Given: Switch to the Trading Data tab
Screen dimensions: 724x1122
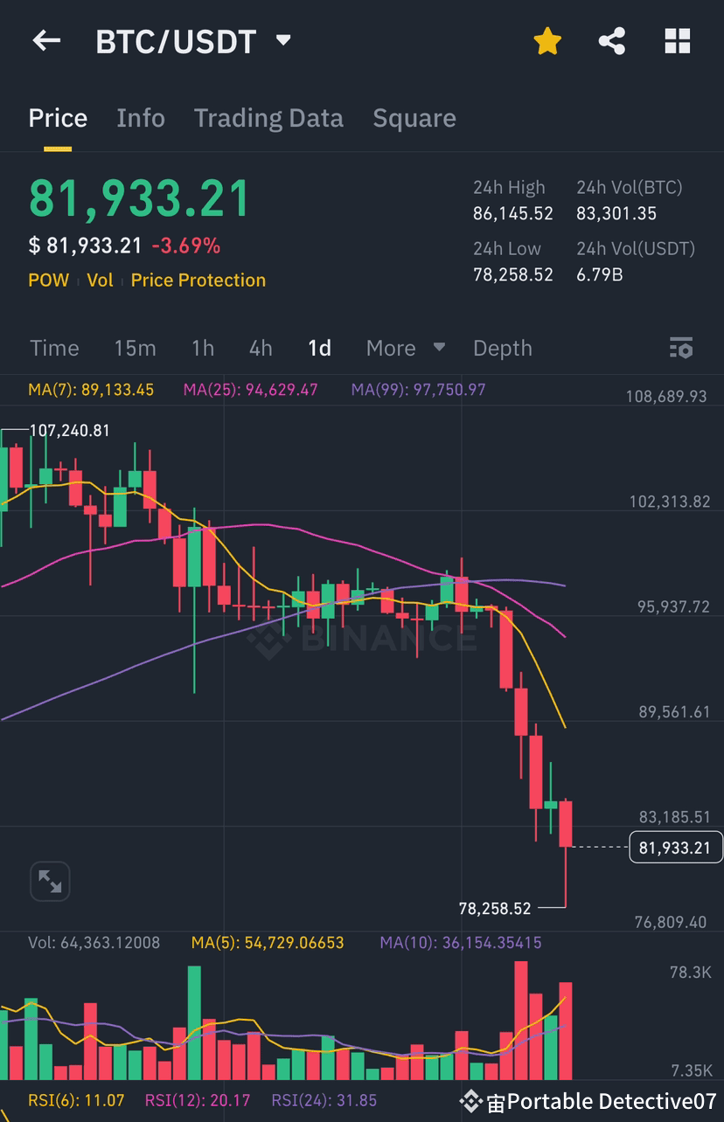Looking at the screenshot, I should coord(268,117).
